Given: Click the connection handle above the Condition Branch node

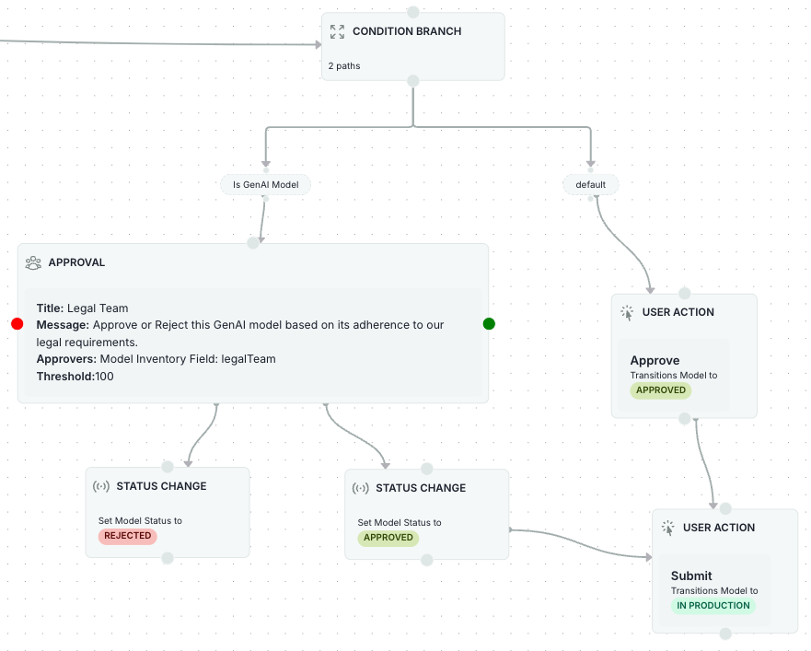Looking at the screenshot, I should pos(412,11).
